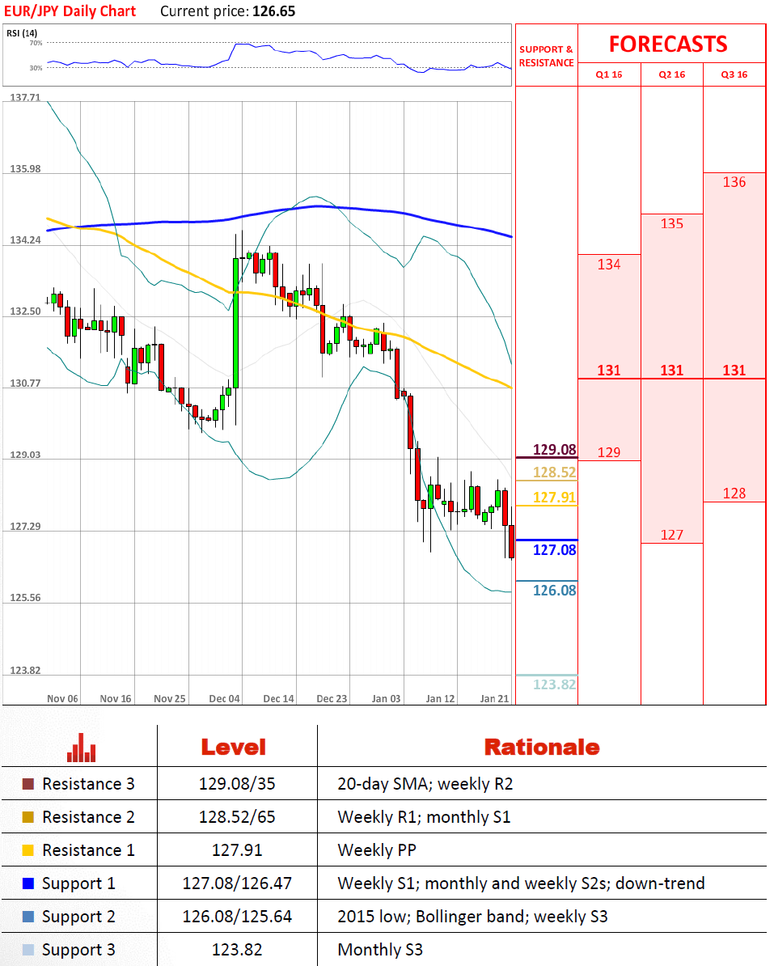Click the 127.91 resistance level label

tap(554, 498)
